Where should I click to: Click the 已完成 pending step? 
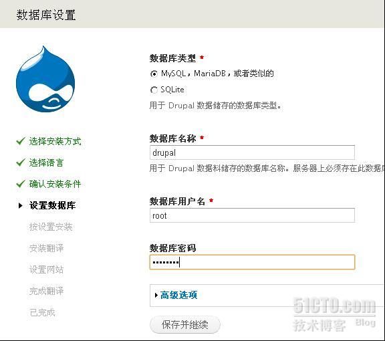point(42,312)
